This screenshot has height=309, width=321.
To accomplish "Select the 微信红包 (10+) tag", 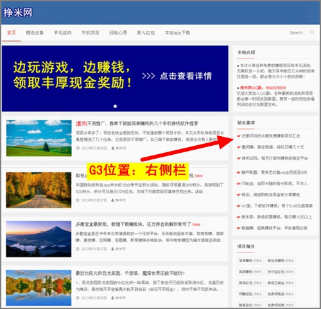I will click(250, 283).
